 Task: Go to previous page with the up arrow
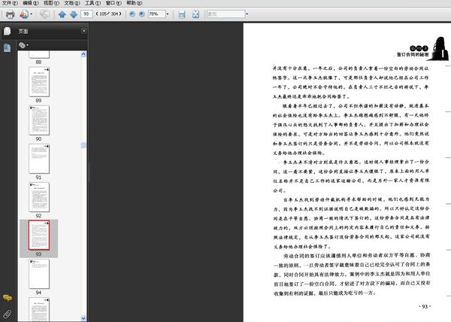[62, 14]
